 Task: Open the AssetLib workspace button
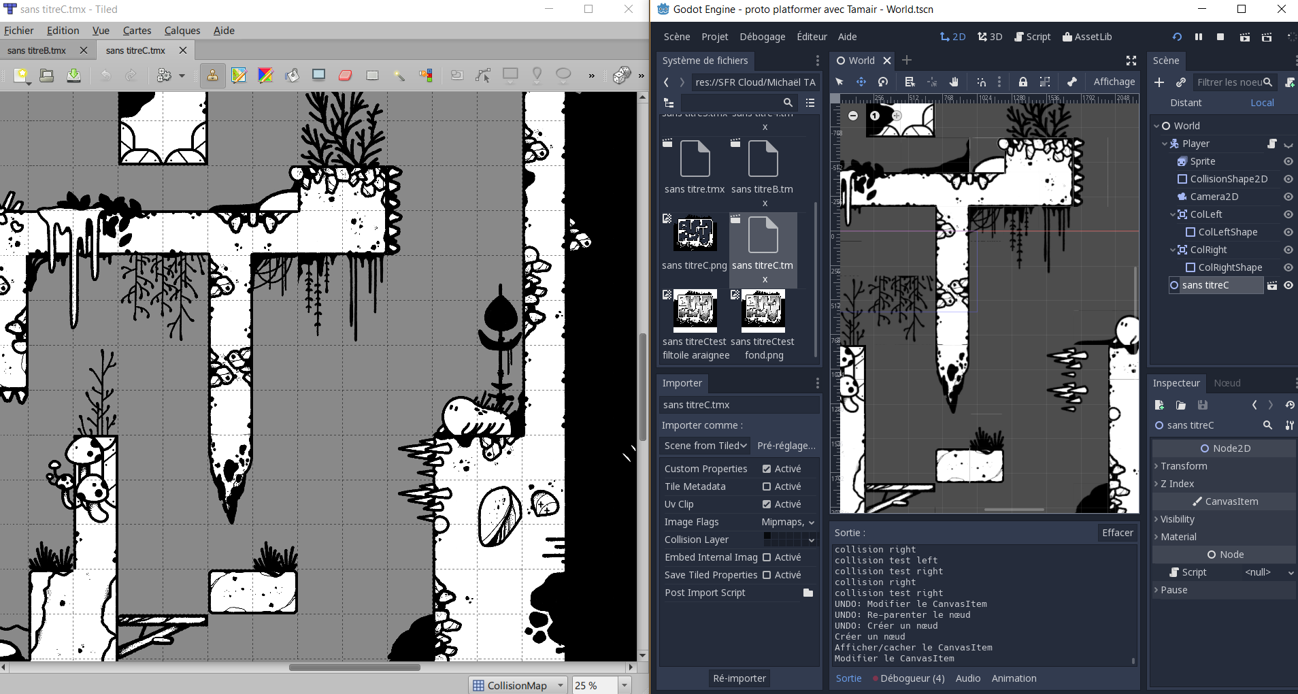tap(1087, 37)
